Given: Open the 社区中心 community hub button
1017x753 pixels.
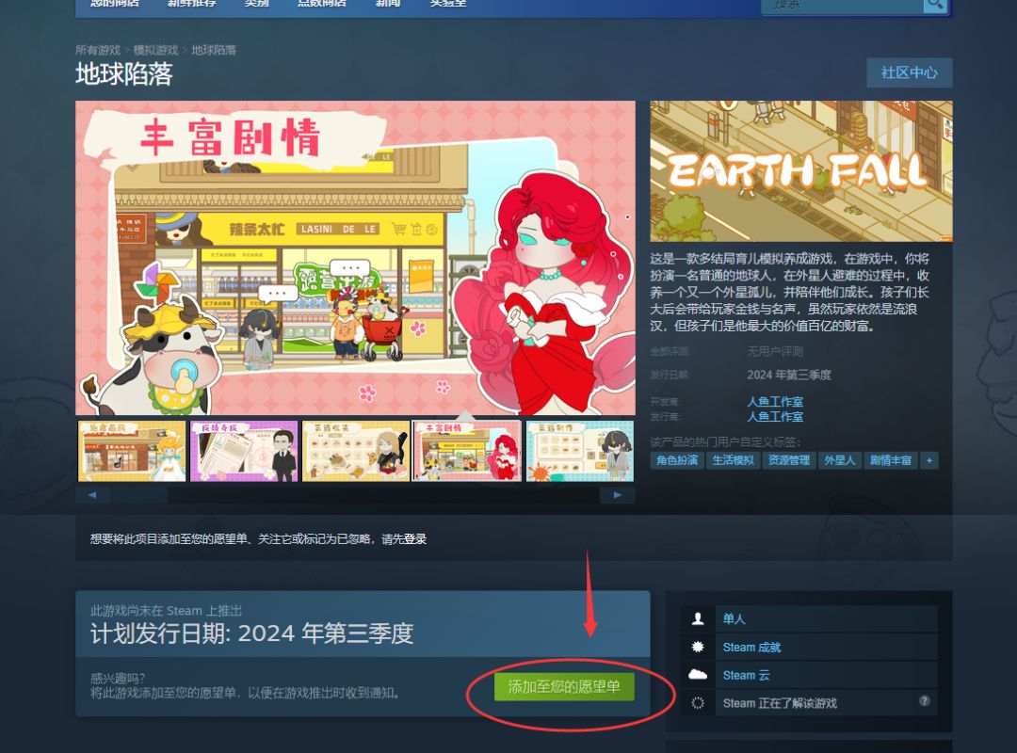Looking at the screenshot, I should point(910,72).
